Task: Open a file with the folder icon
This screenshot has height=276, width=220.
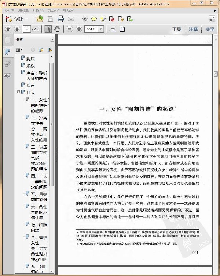Action: [40, 19]
